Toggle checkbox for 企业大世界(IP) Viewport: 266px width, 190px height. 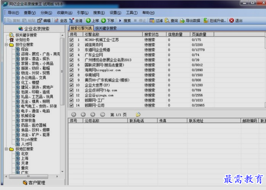71,85
